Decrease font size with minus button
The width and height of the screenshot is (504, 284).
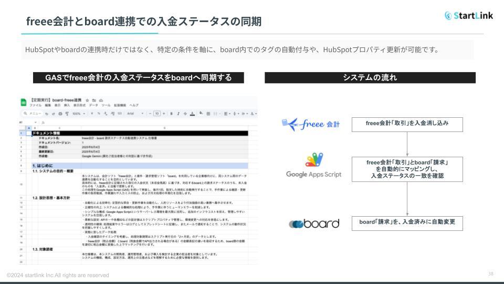coord(150,114)
